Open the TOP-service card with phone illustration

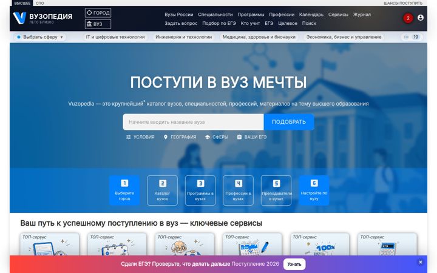pyautogui.click(x=50, y=244)
